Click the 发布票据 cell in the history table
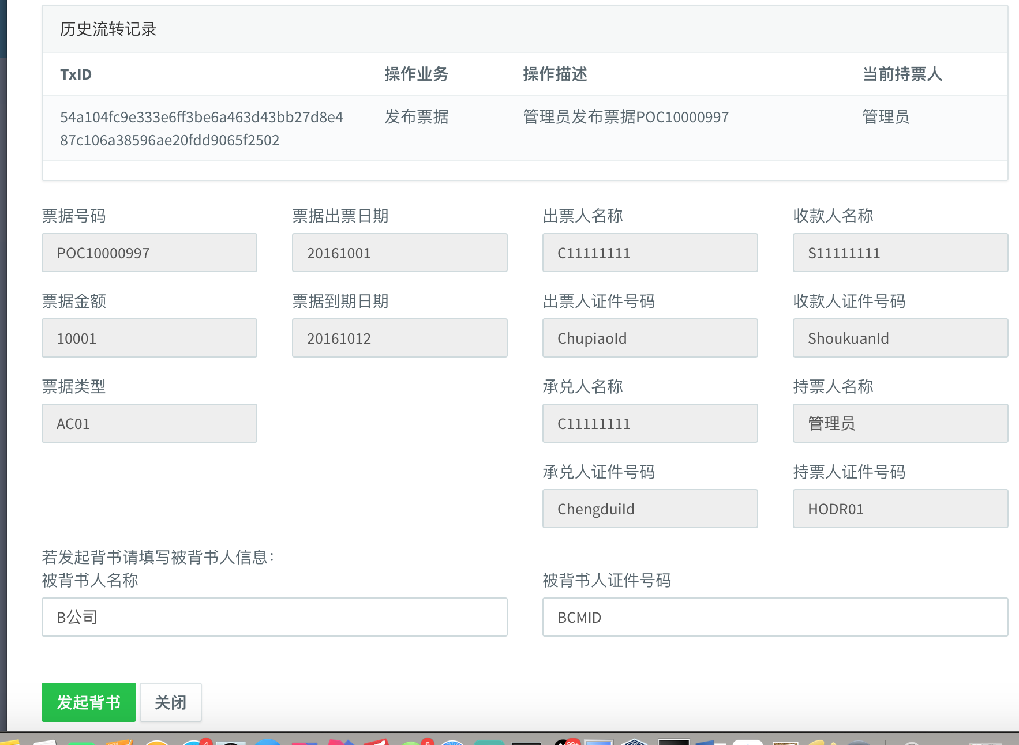 [417, 117]
